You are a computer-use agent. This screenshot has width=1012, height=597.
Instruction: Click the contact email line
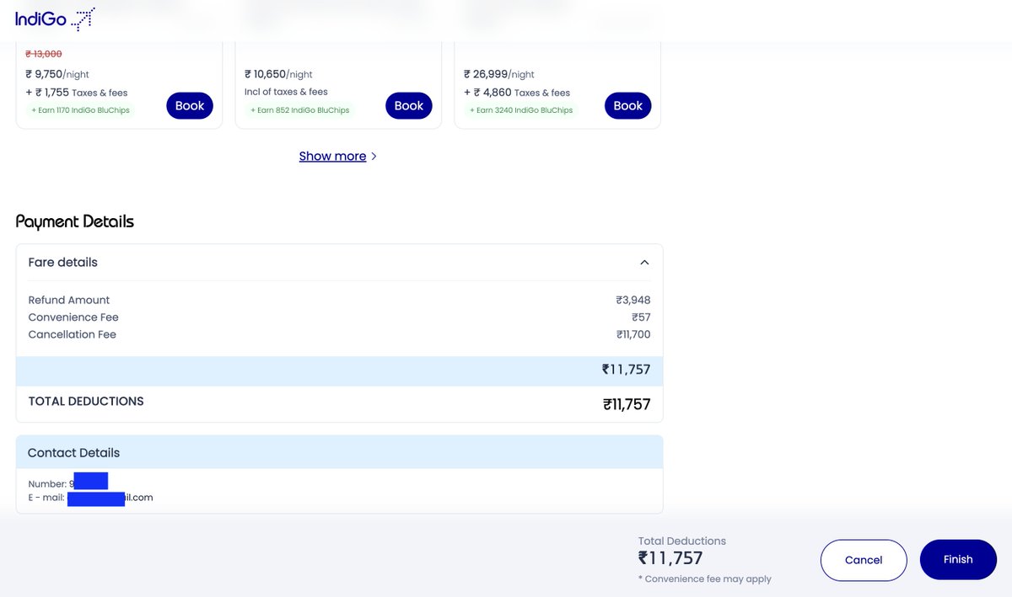(90, 498)
